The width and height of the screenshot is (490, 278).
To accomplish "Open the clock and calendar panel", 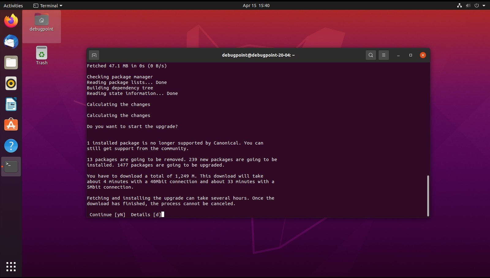I will [x=256, y=6].
